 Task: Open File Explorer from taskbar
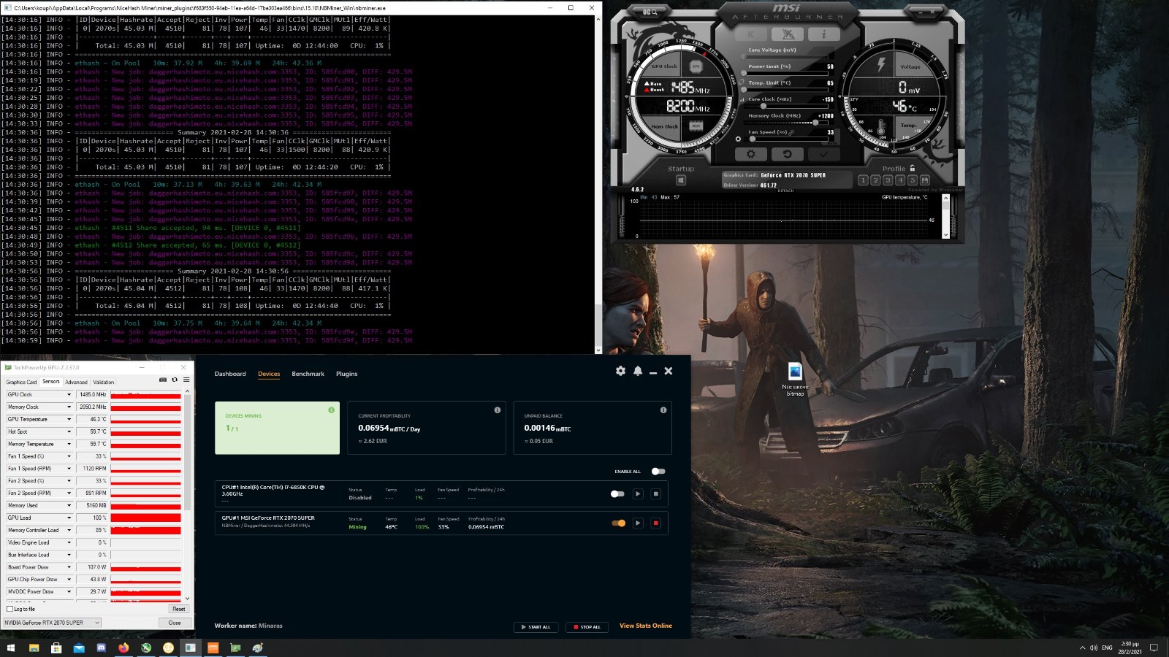tap(34, 648)
